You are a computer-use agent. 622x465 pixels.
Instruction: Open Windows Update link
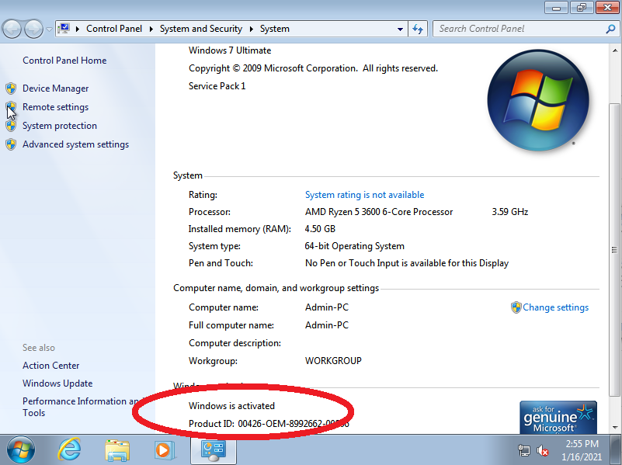point(57,383)
